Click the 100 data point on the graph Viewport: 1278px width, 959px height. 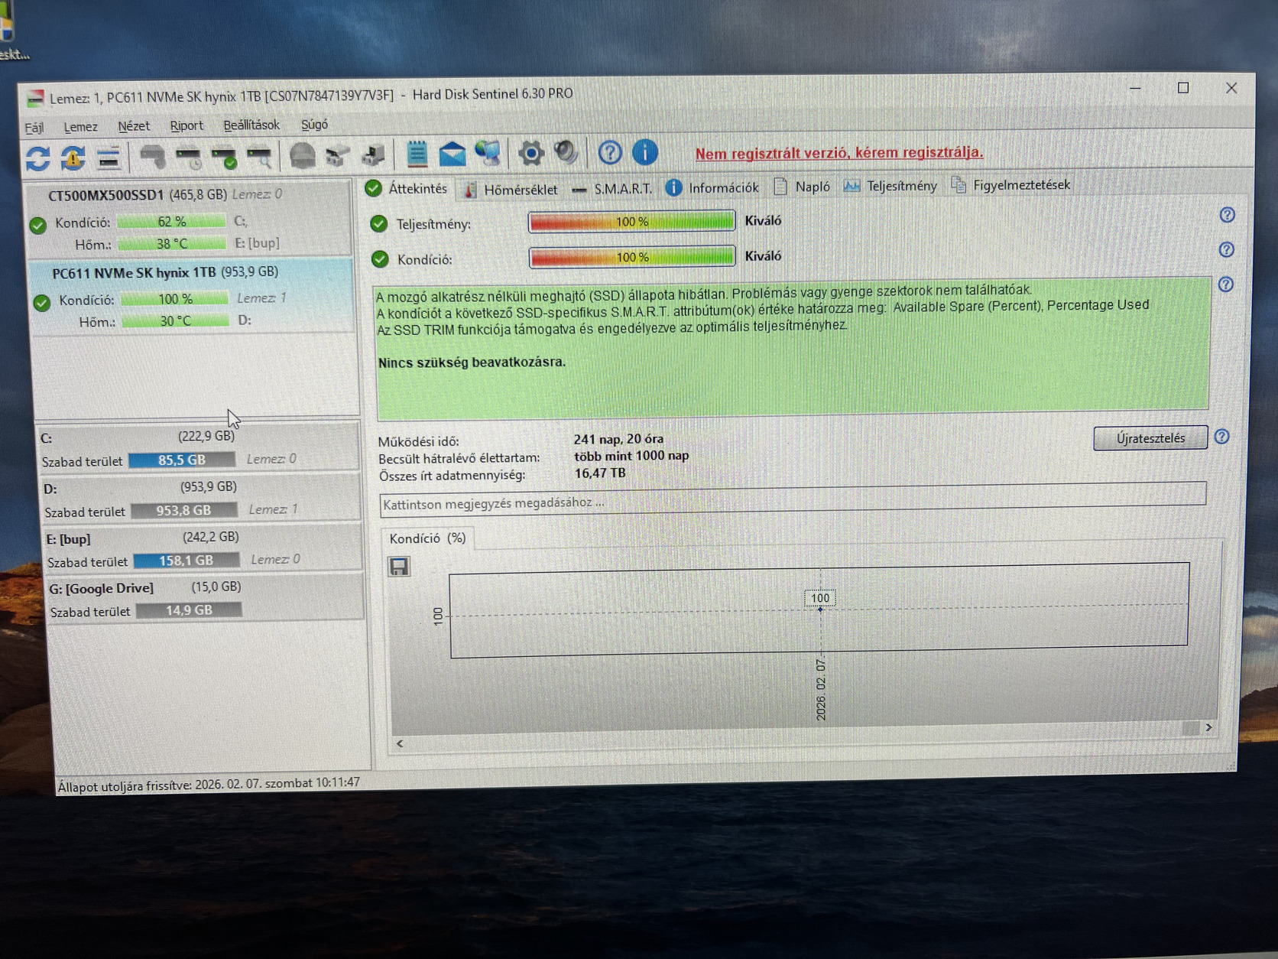[x=820, y=609]
